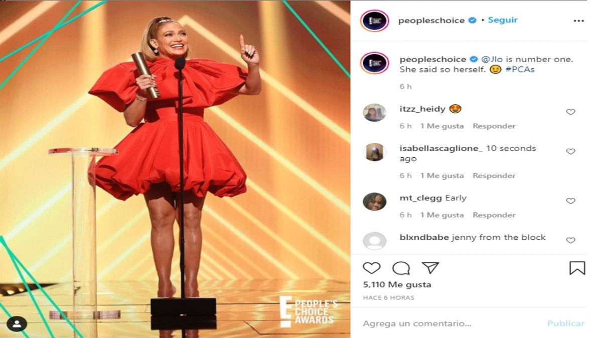Open comments via the speech bubble icon
602x338 pixels.
pos(401,268)
